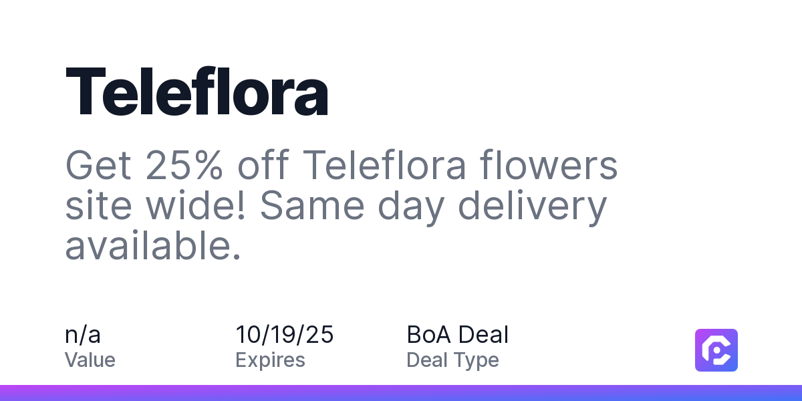Click the Value label
This screenshot has width=802, height=401.
pyautogui.click(x=90, y=360)
